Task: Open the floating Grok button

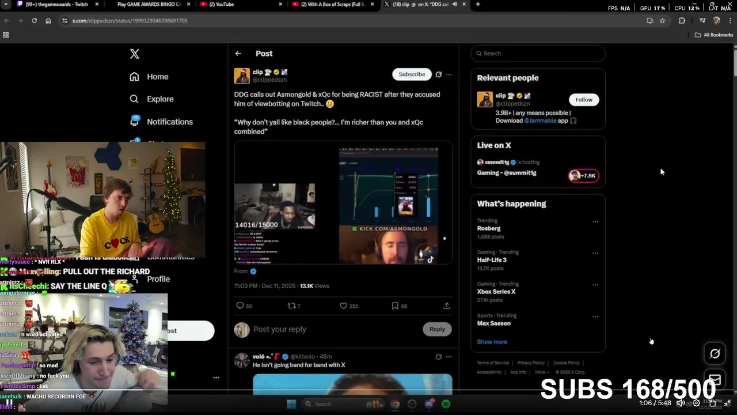Action: 715,353
